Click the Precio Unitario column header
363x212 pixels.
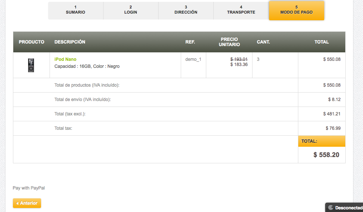coord(229,42)
